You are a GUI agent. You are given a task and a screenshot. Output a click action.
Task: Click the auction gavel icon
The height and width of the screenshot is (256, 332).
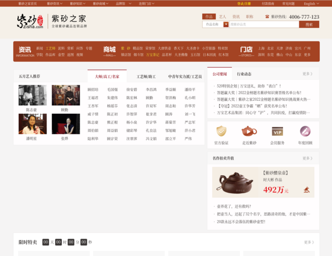[306, 189]
